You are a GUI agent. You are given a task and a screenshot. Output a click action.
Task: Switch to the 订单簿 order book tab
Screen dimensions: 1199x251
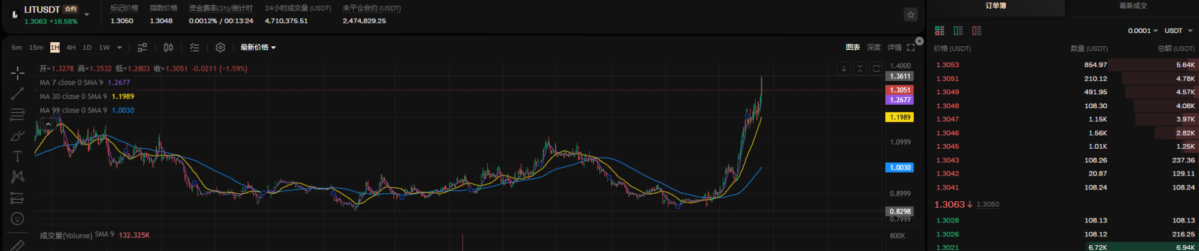click(996, 6)
